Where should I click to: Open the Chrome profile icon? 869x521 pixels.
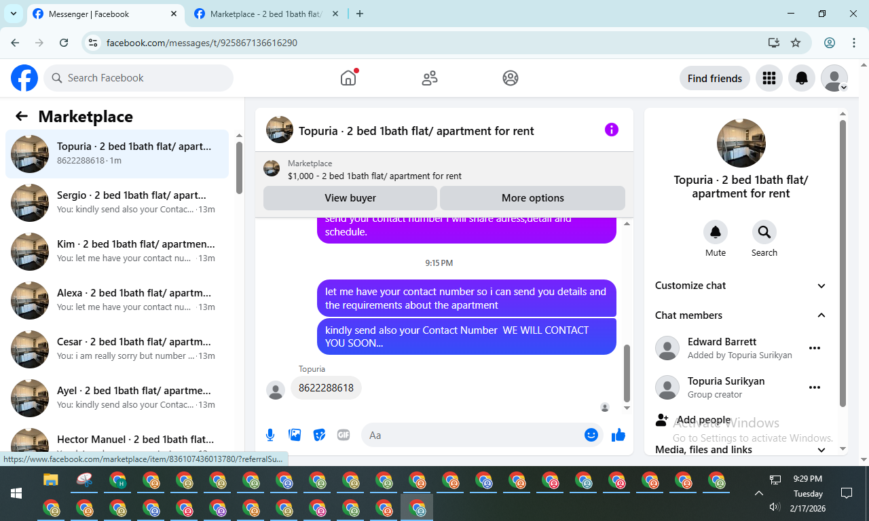pos(830,43)
